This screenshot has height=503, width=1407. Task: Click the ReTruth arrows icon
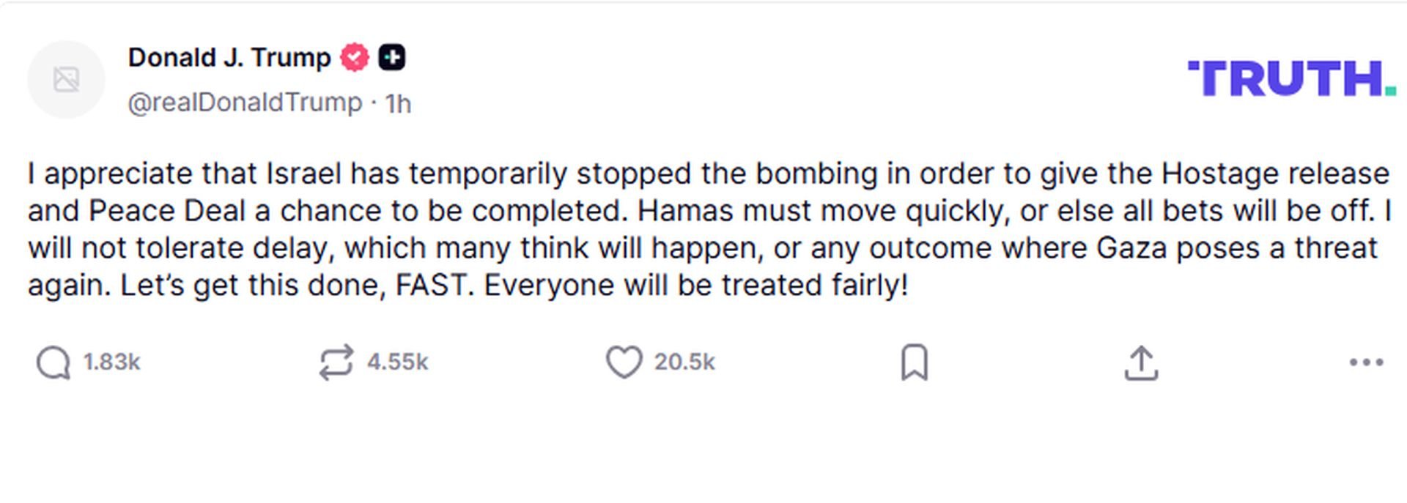(x=336, y=362)
